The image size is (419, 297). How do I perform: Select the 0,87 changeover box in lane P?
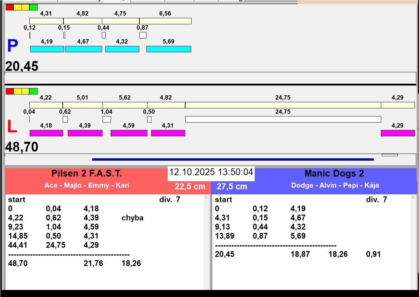(x=143, y=35)
